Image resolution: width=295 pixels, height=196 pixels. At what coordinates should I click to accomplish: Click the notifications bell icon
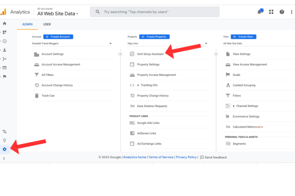click(260, 12)
